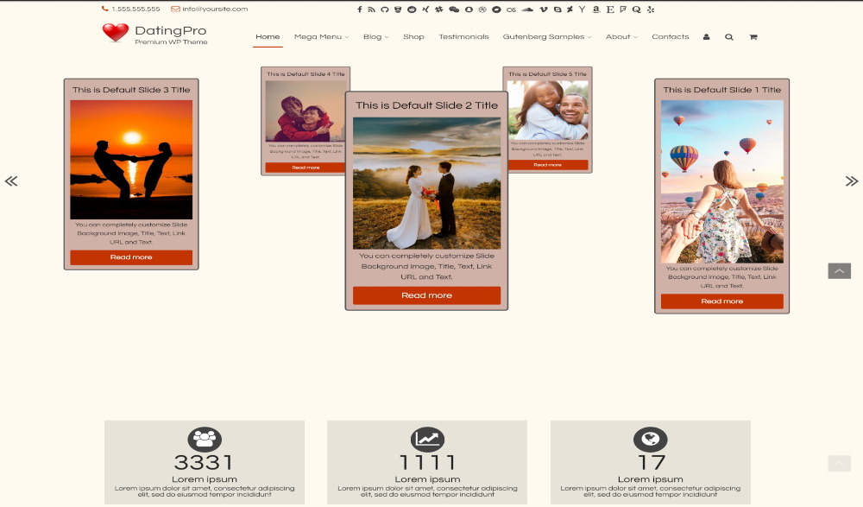Screen dimensions: 863x507
Task: Expand the Blog dropdown menu
Action: [376, 37]
